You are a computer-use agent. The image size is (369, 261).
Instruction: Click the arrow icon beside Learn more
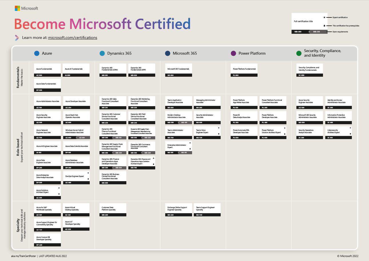17,37
